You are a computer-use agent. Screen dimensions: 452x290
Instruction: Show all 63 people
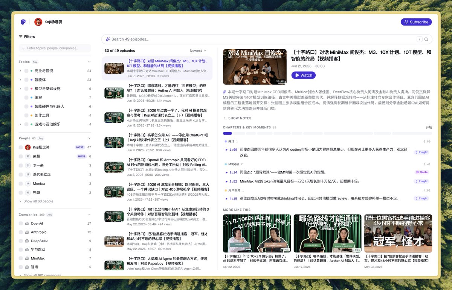click(x=36, y=201)
